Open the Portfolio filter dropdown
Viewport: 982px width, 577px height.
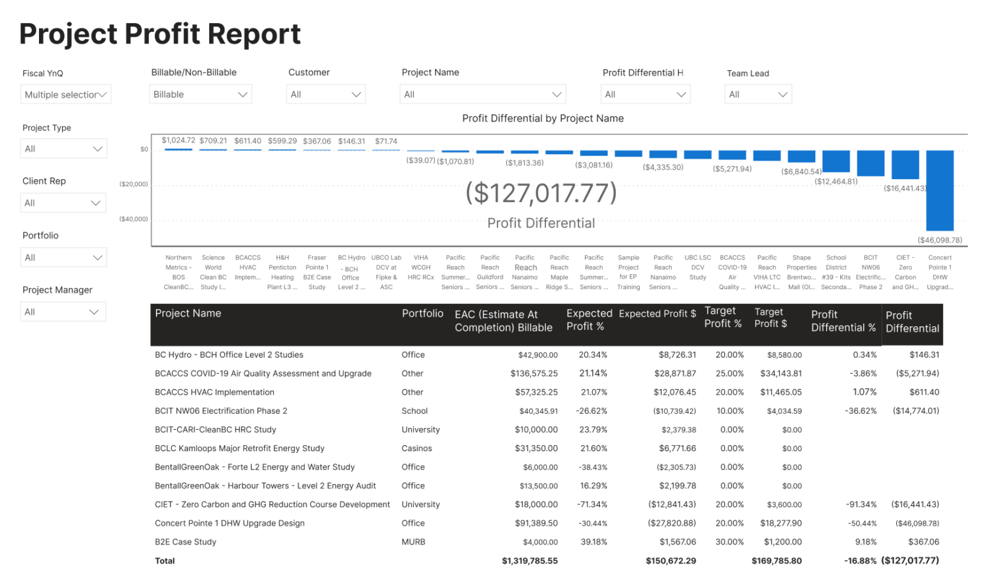tap(63, 257)
